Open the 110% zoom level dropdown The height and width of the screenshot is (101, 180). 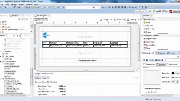[x=124, y=20]
